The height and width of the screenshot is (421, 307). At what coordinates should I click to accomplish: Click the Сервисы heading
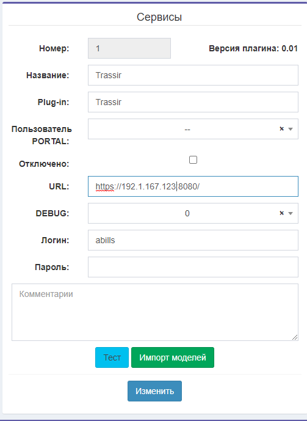click(159, 17)
